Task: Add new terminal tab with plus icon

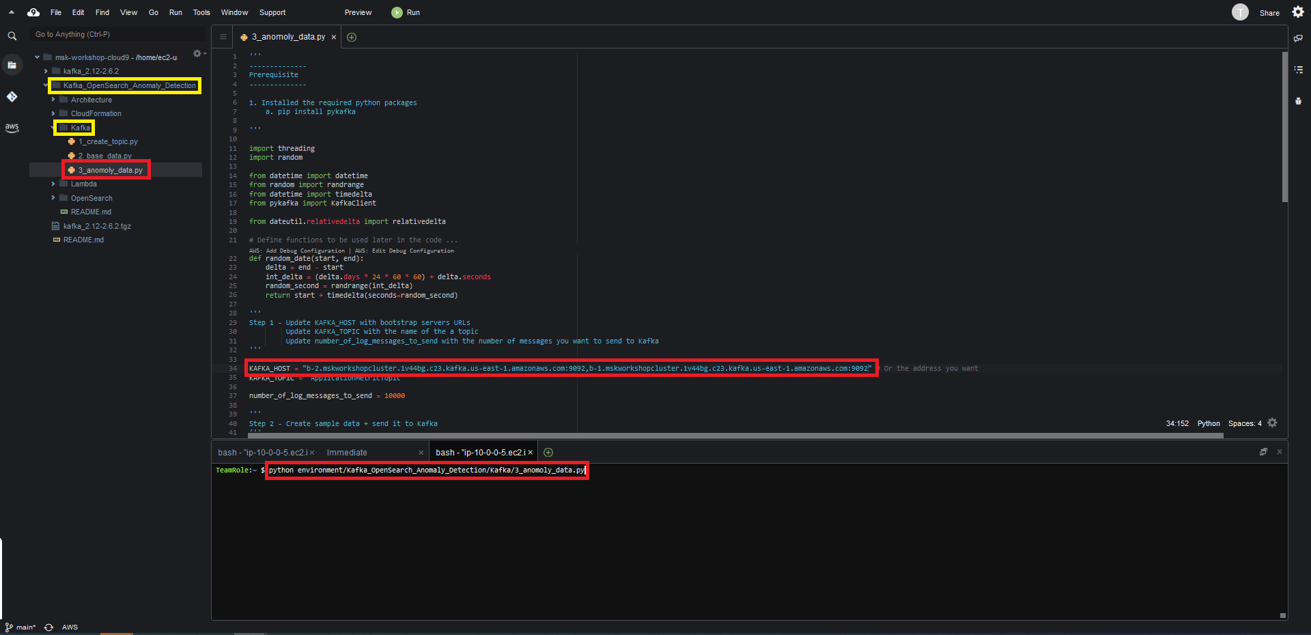Action: 548,452
